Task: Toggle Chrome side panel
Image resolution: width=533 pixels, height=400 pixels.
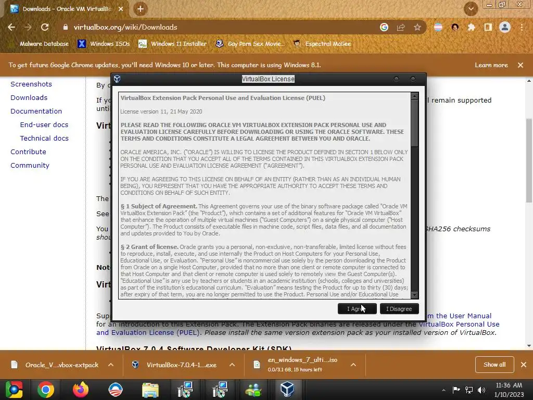Action: coord(488,27)
